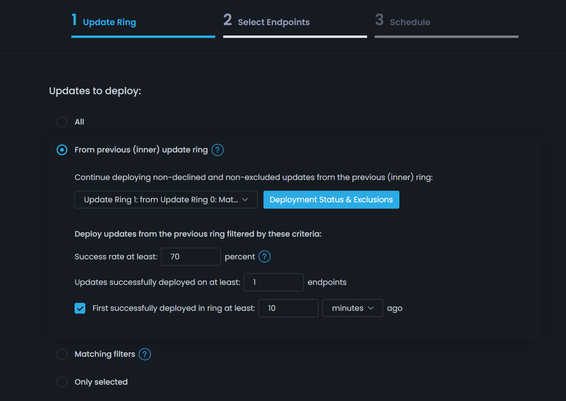Select the All updates option
Image resolution: width=566 pixels, height=401 pixels.
tap(62, 122)
